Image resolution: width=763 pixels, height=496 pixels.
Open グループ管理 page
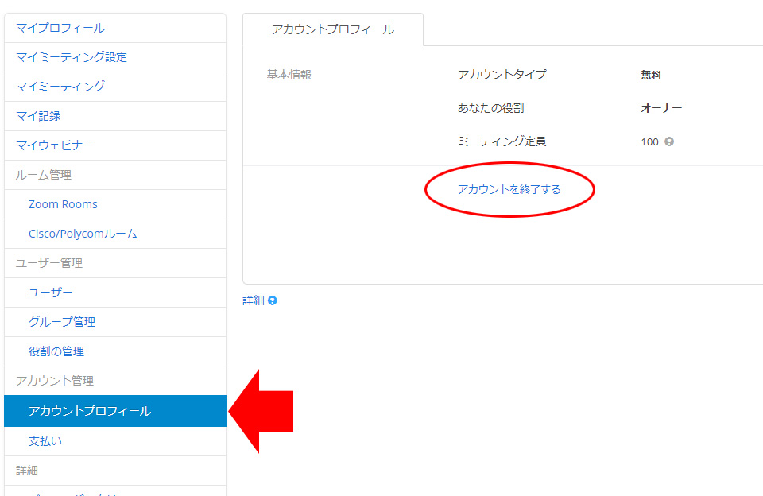[62, 322]
